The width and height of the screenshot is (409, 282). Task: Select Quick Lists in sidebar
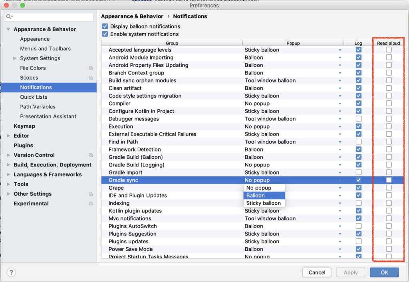point(34,97)
